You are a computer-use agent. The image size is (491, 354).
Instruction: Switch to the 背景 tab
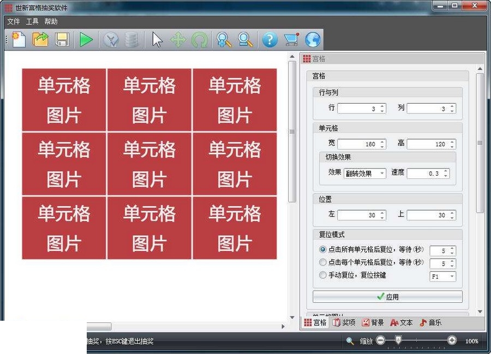(x=373, y=322)
